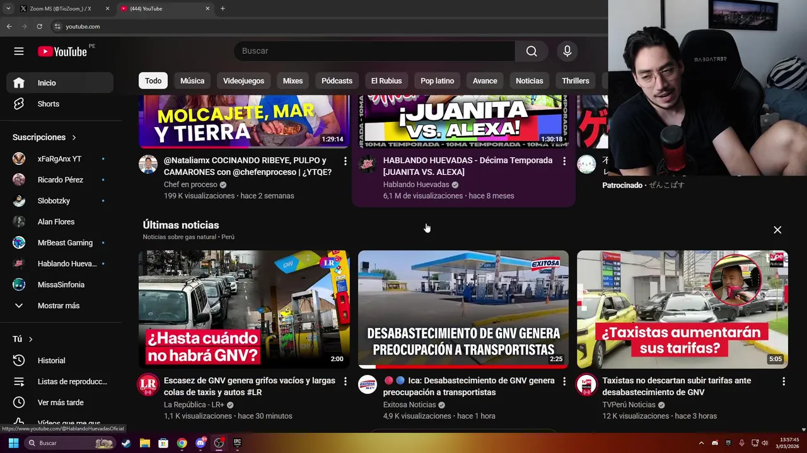The image size is (807, 453).
Task: Open xFaRgAnx YT subscription
Action: pyautogui.click(x=60, y=159)
